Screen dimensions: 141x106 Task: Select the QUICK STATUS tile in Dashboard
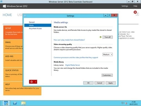tap(13, 75)
